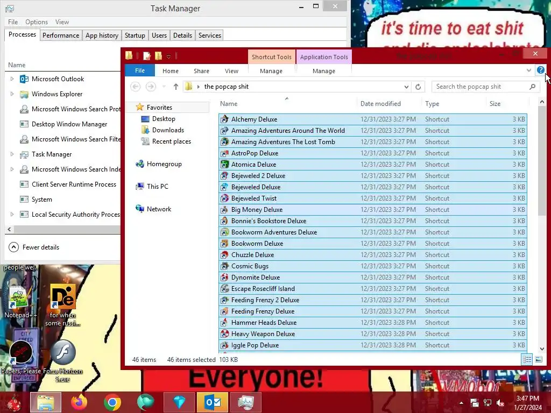This screenshot has width=551, height=413.
Task: Switch to Performance tab in Task Manager
Action: coord(61,35)
